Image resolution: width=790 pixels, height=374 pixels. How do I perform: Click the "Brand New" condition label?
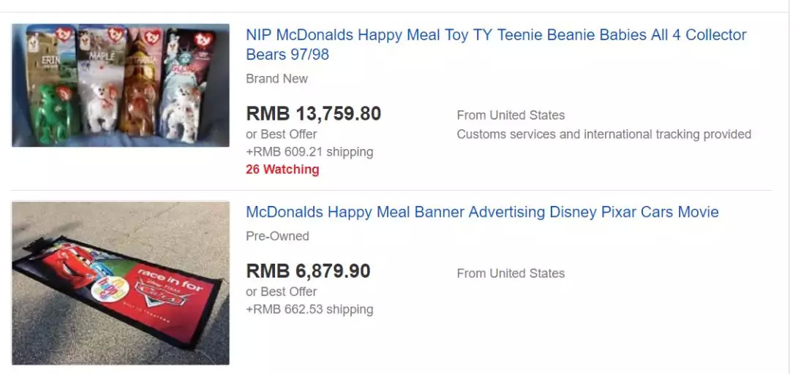click(x=276, y=79)
